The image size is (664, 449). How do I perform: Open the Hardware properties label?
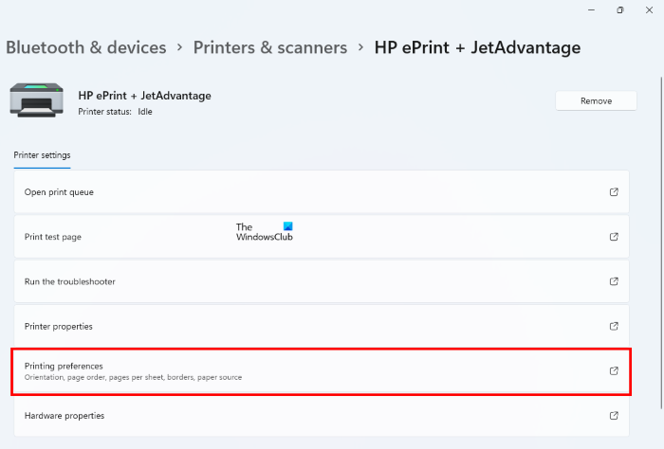click(65, 415)
